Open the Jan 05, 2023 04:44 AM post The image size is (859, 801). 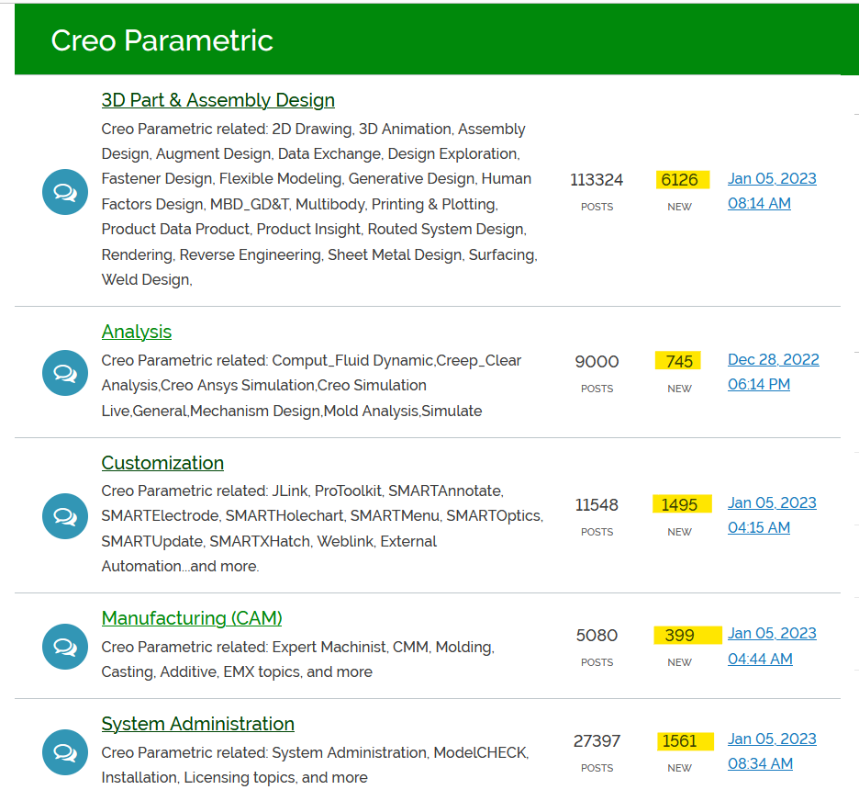click(x=772, y=646)
